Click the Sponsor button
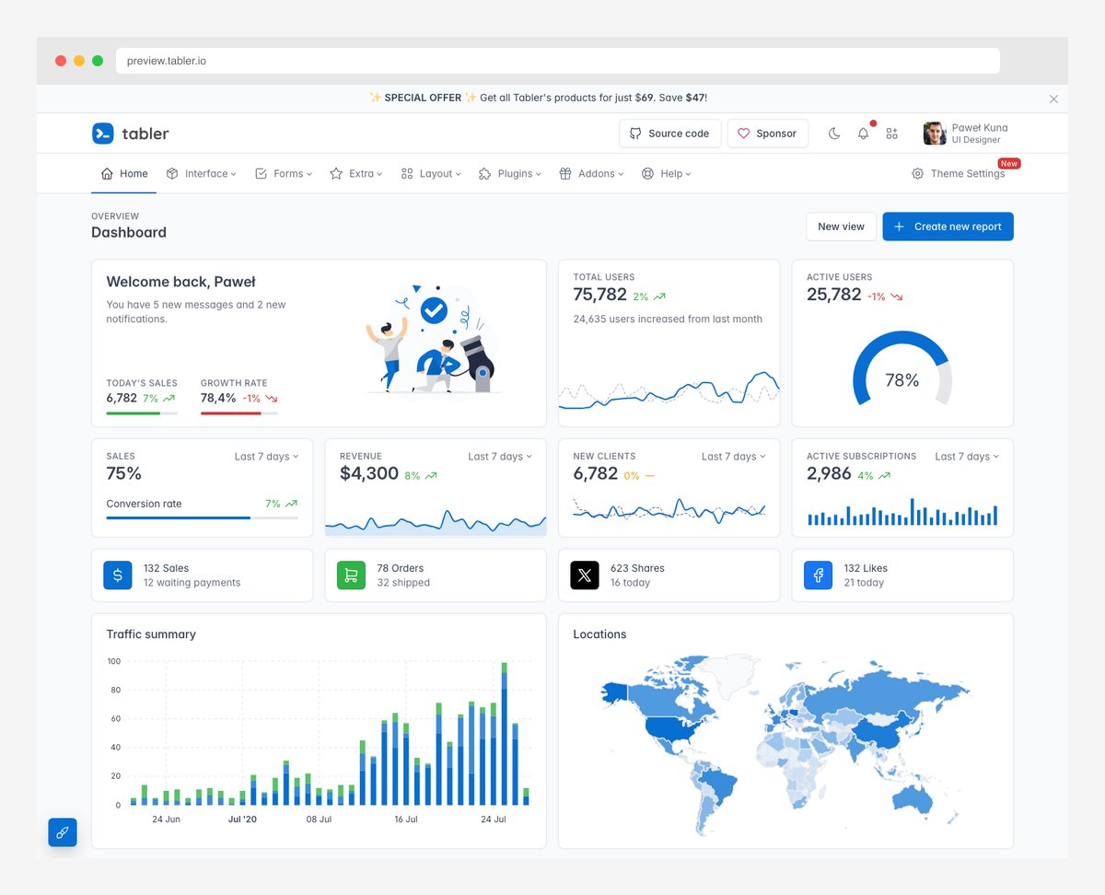Screen dimensions: 1105x895 [x=767, y=133]
